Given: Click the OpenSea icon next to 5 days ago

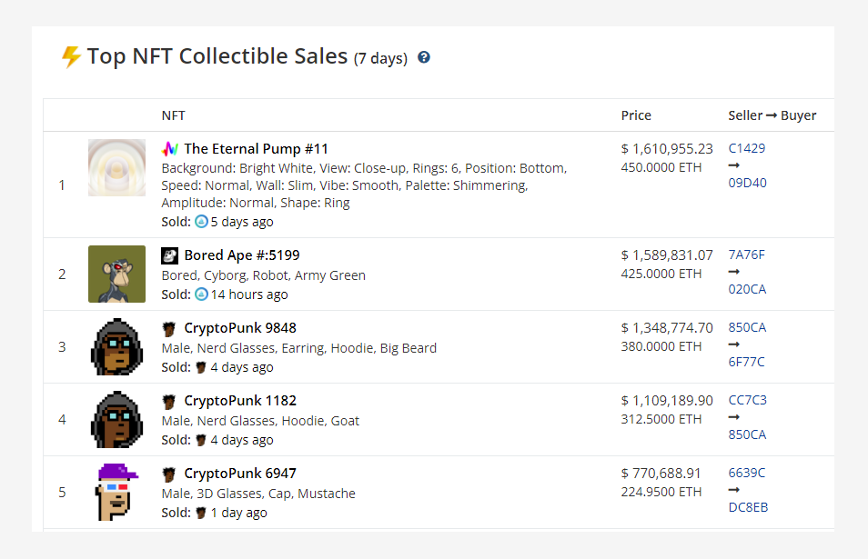Looking at the screenshot, I should pos(201,222).
